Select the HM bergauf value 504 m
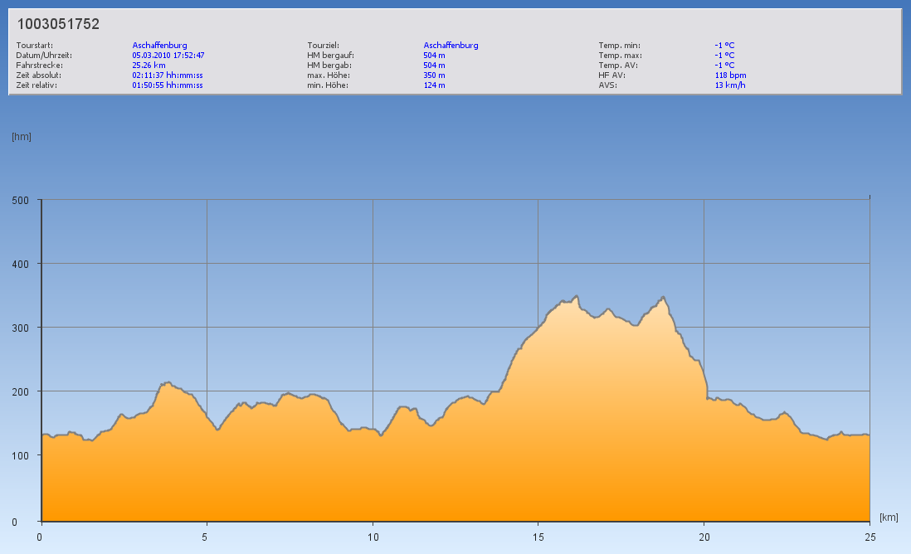911x554 pixels. 434,56
